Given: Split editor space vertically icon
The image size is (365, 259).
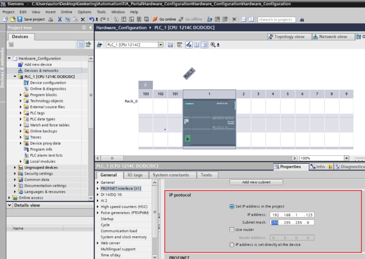Looking at the screenshot, I should [251, 19].
